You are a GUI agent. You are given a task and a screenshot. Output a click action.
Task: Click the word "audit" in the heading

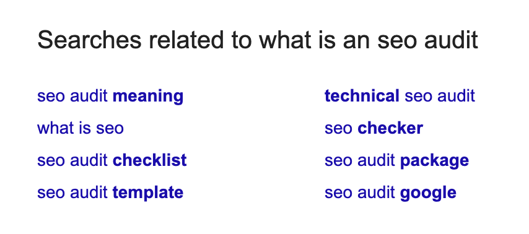pyautogui.click(x=451, y=40)
